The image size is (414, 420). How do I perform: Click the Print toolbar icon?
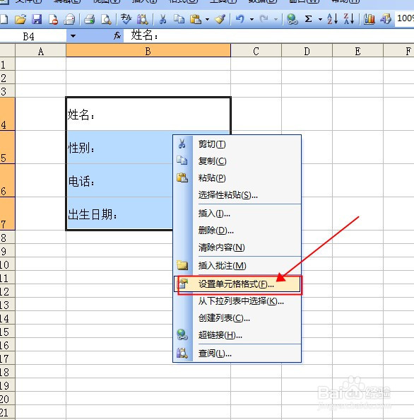tap(89, 19)
